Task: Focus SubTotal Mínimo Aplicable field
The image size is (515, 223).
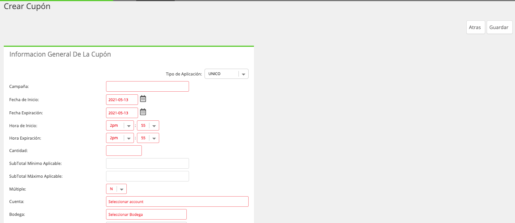Action: (x=148, y=163)
